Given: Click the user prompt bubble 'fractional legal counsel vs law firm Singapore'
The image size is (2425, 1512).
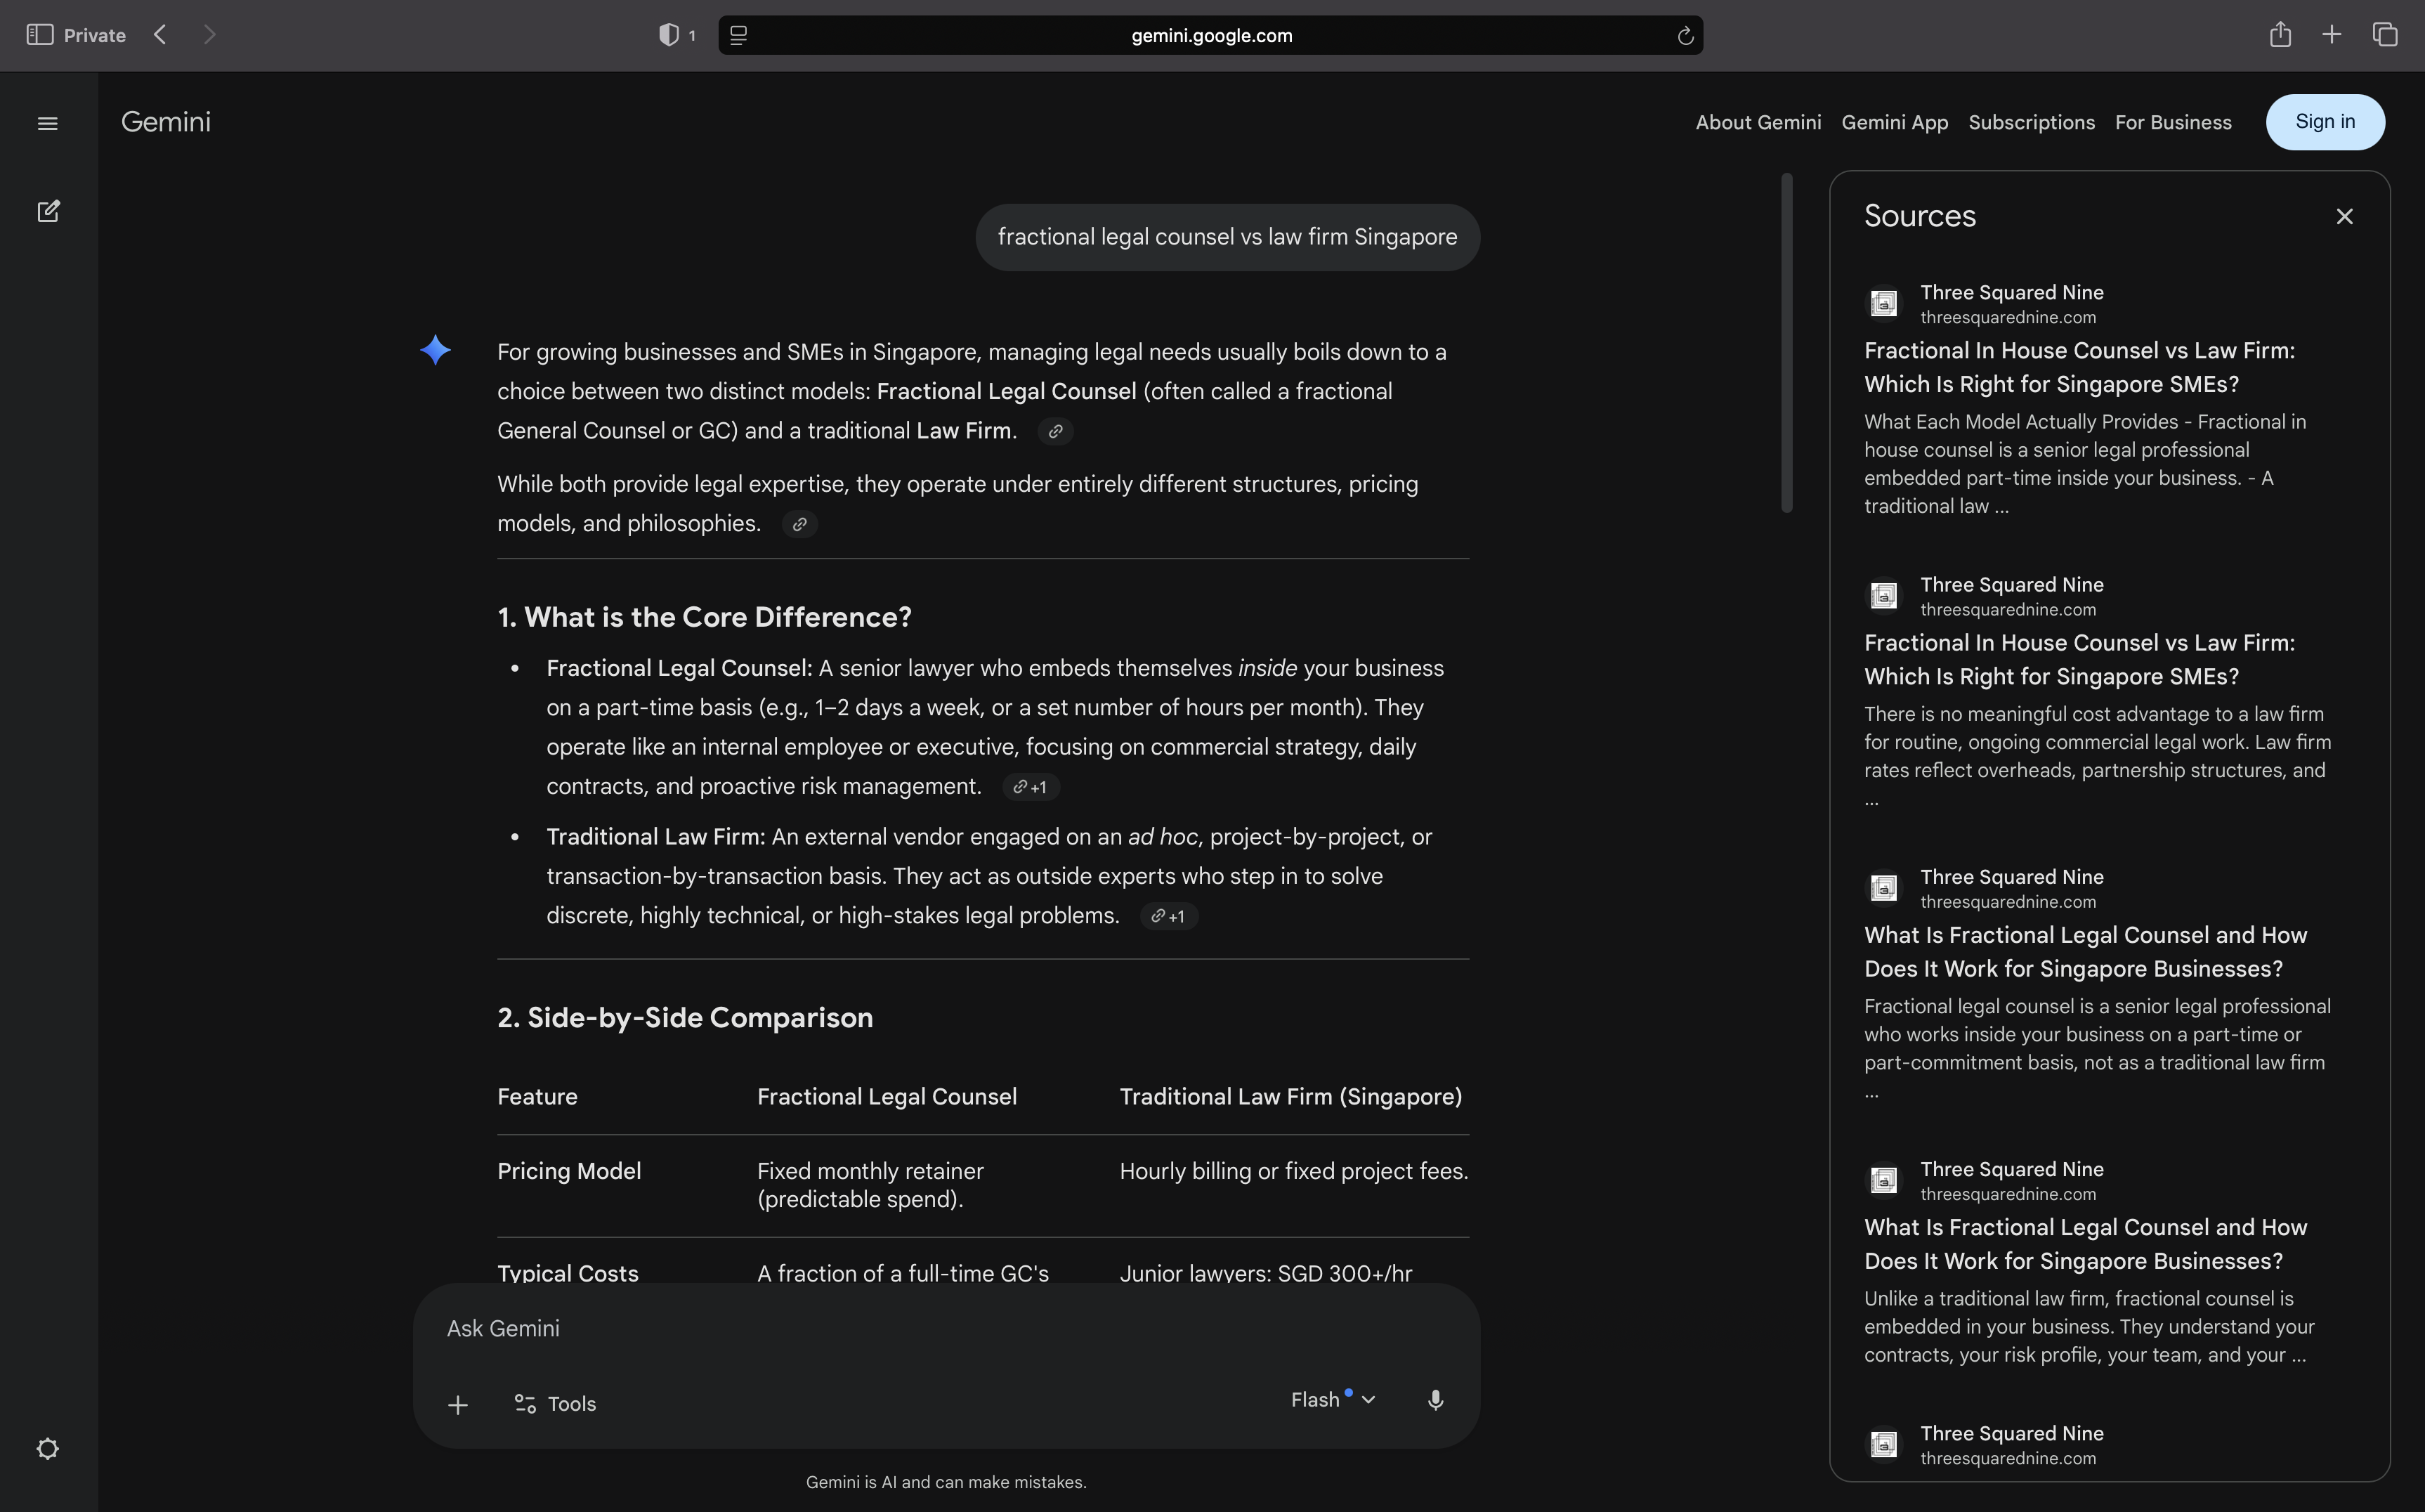Looking at the screenshot, I should click(x=1227, y=237).
